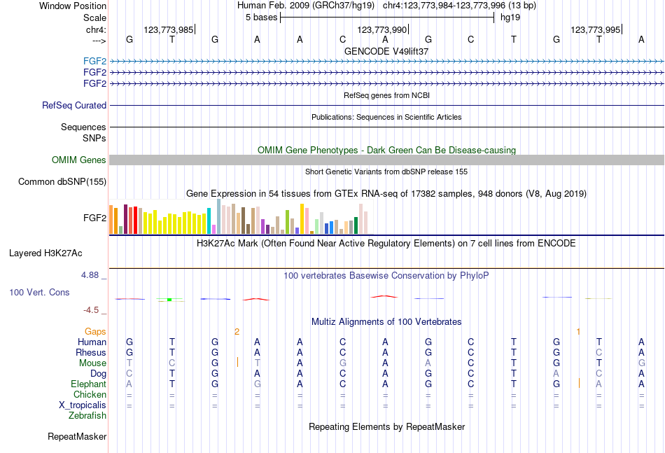Screen dimensions: 665x453
Task: Click the SNPs track label
Action: (x=94, y=138)
